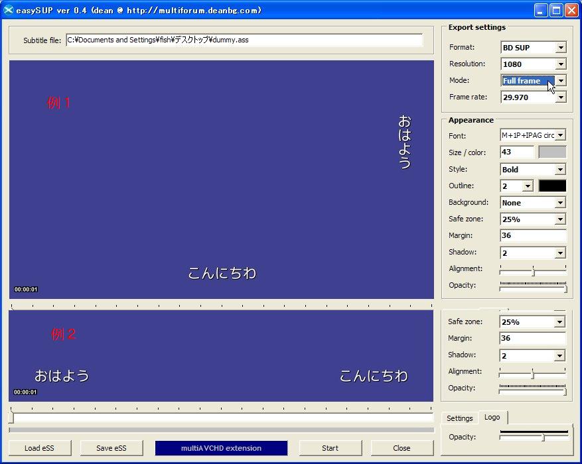Click the lower subtitle preview with 例 2

pos(221,356)
